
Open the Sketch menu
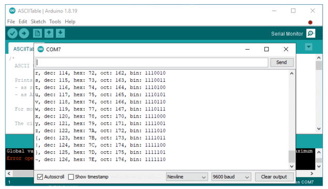(x=38, y=22)
